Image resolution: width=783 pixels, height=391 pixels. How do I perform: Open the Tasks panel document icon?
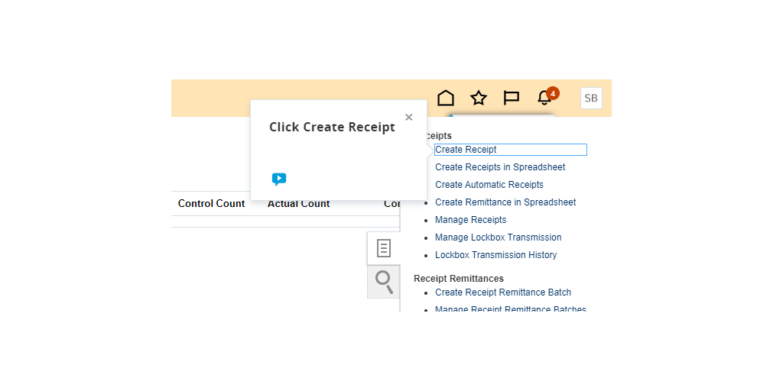click(384, 248)
